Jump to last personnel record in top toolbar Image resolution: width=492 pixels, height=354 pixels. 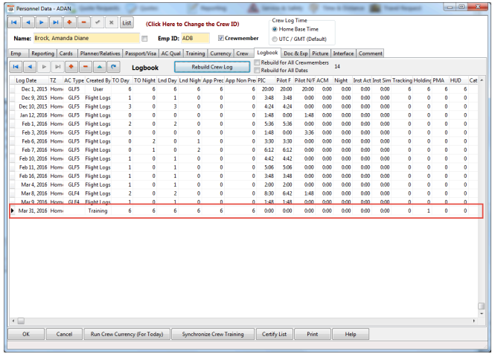coord(56,22)
